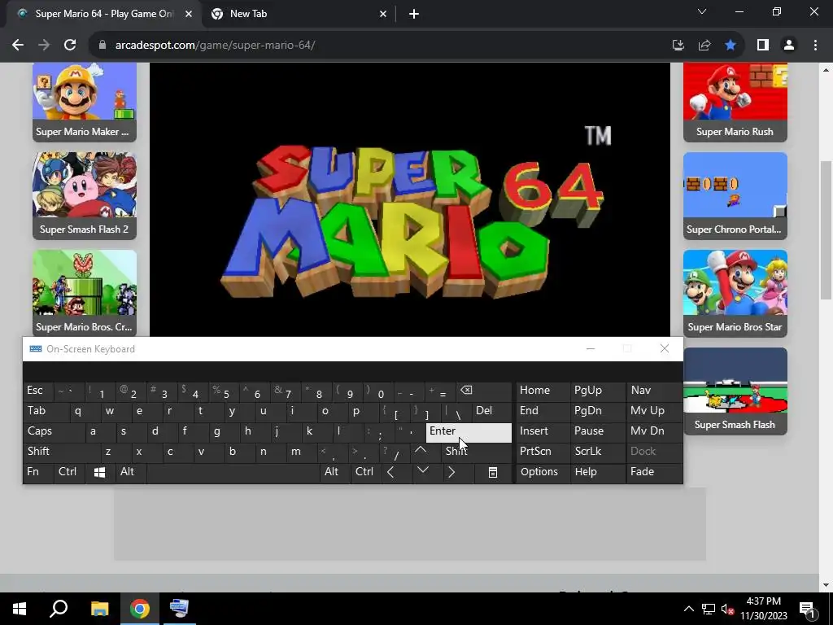This screenshot has height=625, width=833.
Task: Click the share page icon
Action: pyautogui.click(x=704, y=46)
